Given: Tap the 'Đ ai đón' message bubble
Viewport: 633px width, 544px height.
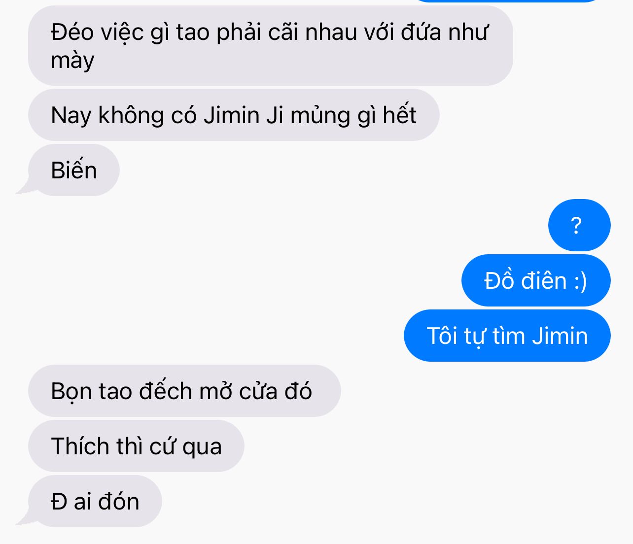Looking at the screenshot, I should point(95,502).
